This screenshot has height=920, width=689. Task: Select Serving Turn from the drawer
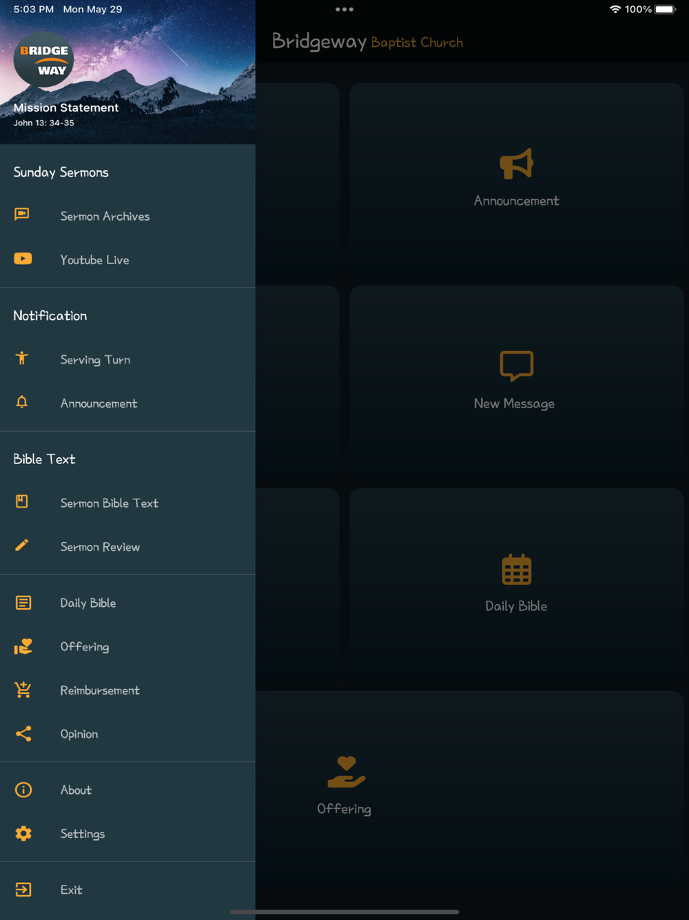[x=127, y=359]
